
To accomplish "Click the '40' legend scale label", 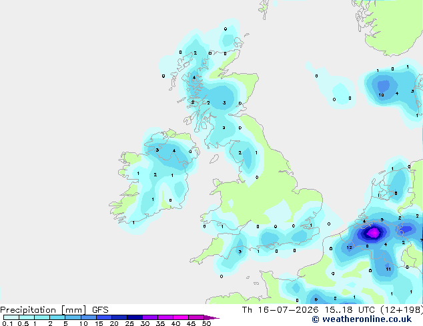I will pyautogui.click(x=175, y=323).
